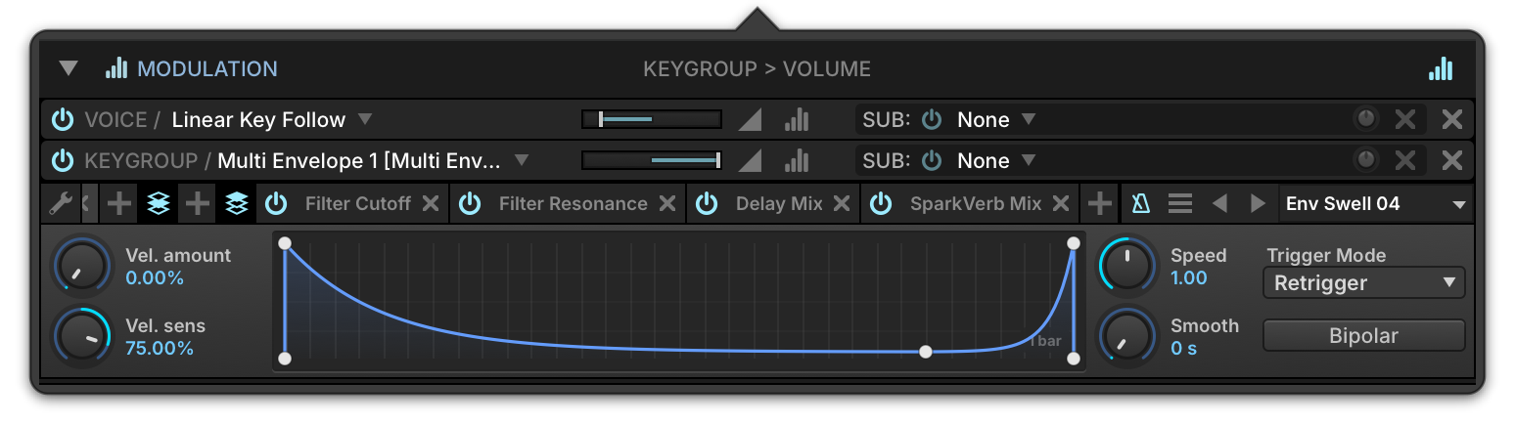
Task: Click the second plus icon before Filter Cutoff
Action: (198, 203)
